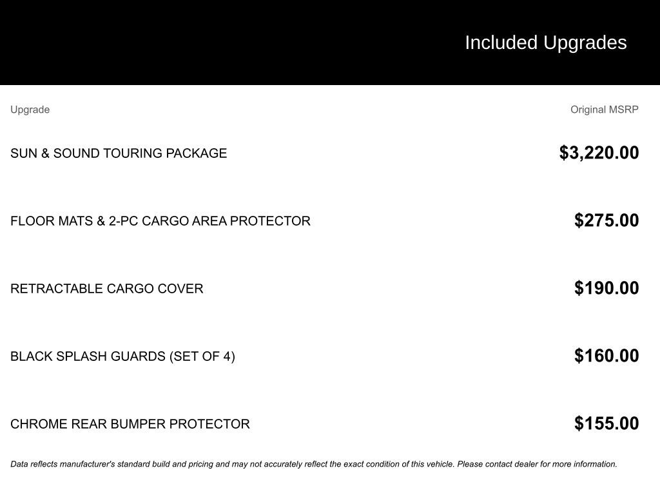Click the $275.00 price

[x=607, y=220]
